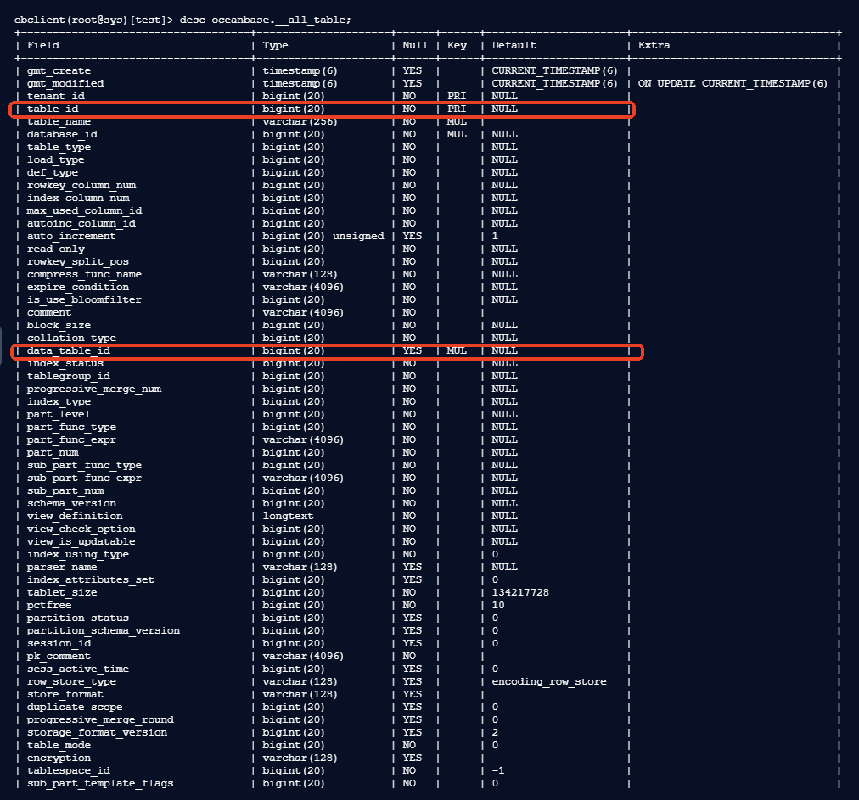859x800 pixels.
Task: Select the highlighted 'data_table_id' field name
Action: pos(69,350)
